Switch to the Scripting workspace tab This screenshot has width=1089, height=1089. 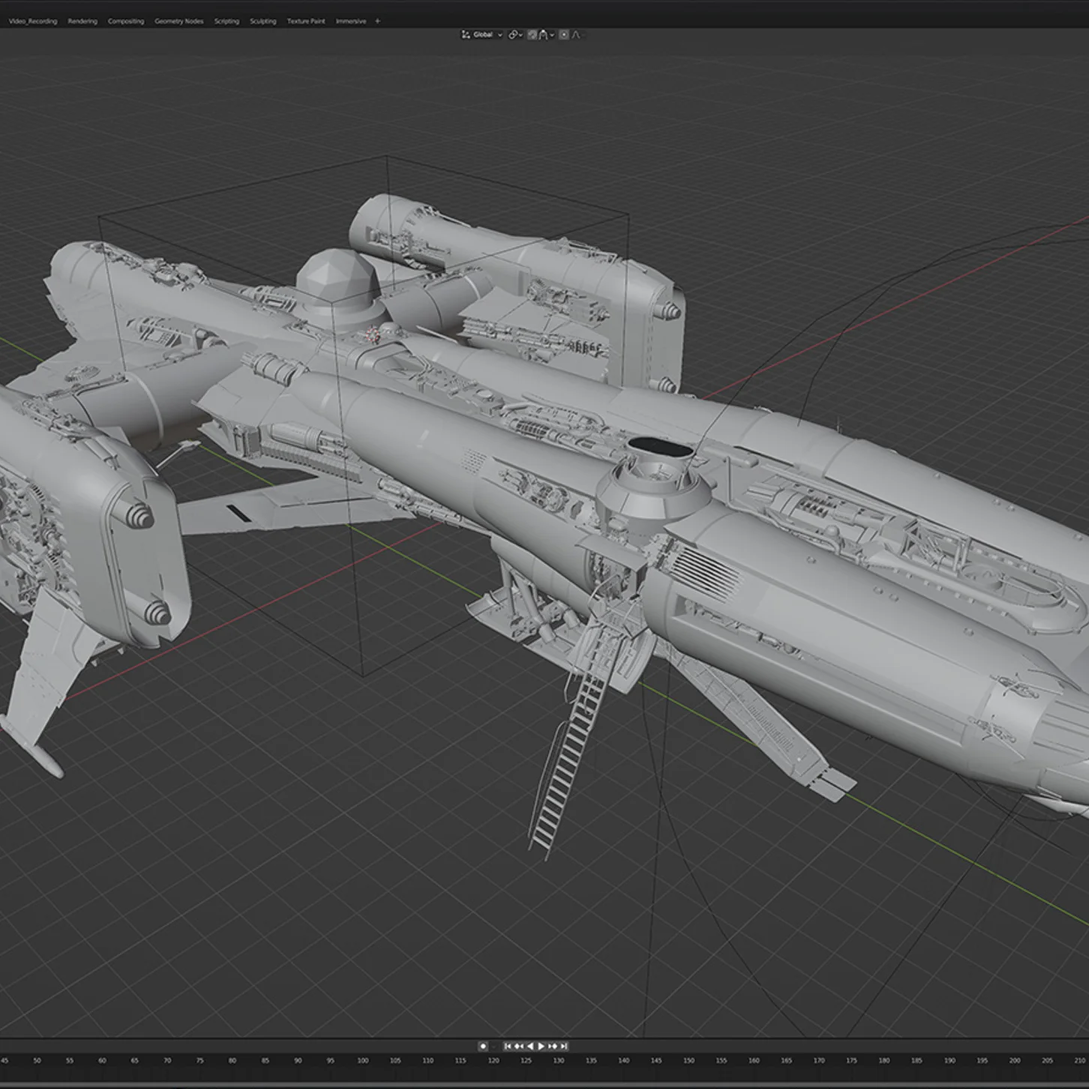pyautogui.click(x=226, y=21)
